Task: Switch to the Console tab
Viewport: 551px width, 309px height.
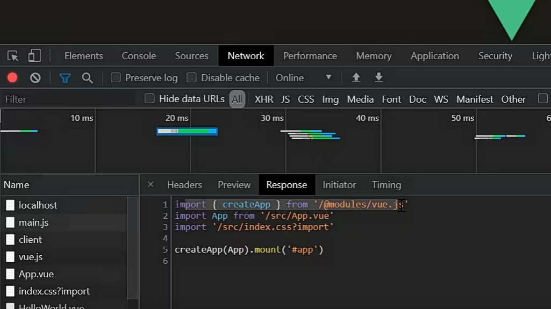Action: (139, 56)
